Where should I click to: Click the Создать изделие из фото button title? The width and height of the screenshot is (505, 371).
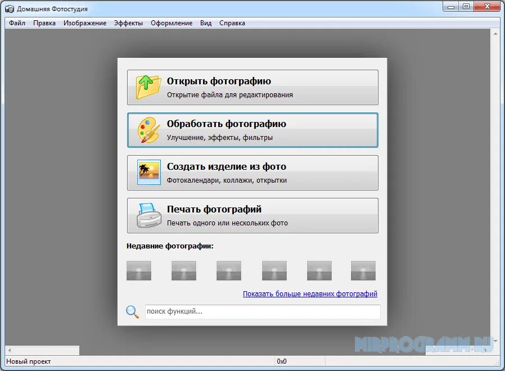tap(227, 166)
